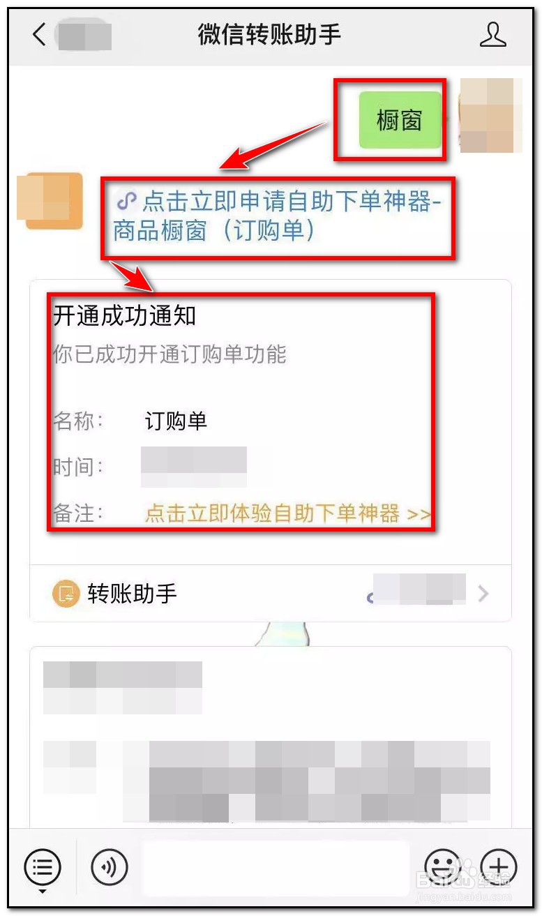Focus the message text input field
Image resolution: width=542 pixels, height=916 pixels.
coord(276,868)
